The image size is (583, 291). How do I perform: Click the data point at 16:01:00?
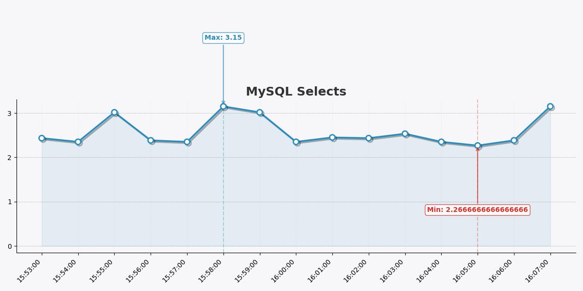[x=332, y=138]
